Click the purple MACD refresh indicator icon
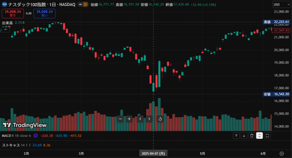This screenshot has height=158, width=292. 36,136
